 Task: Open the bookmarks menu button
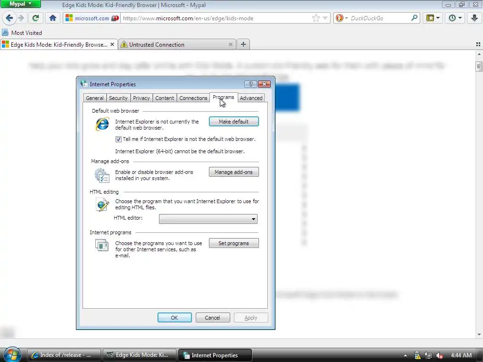[x=433, y=18]
